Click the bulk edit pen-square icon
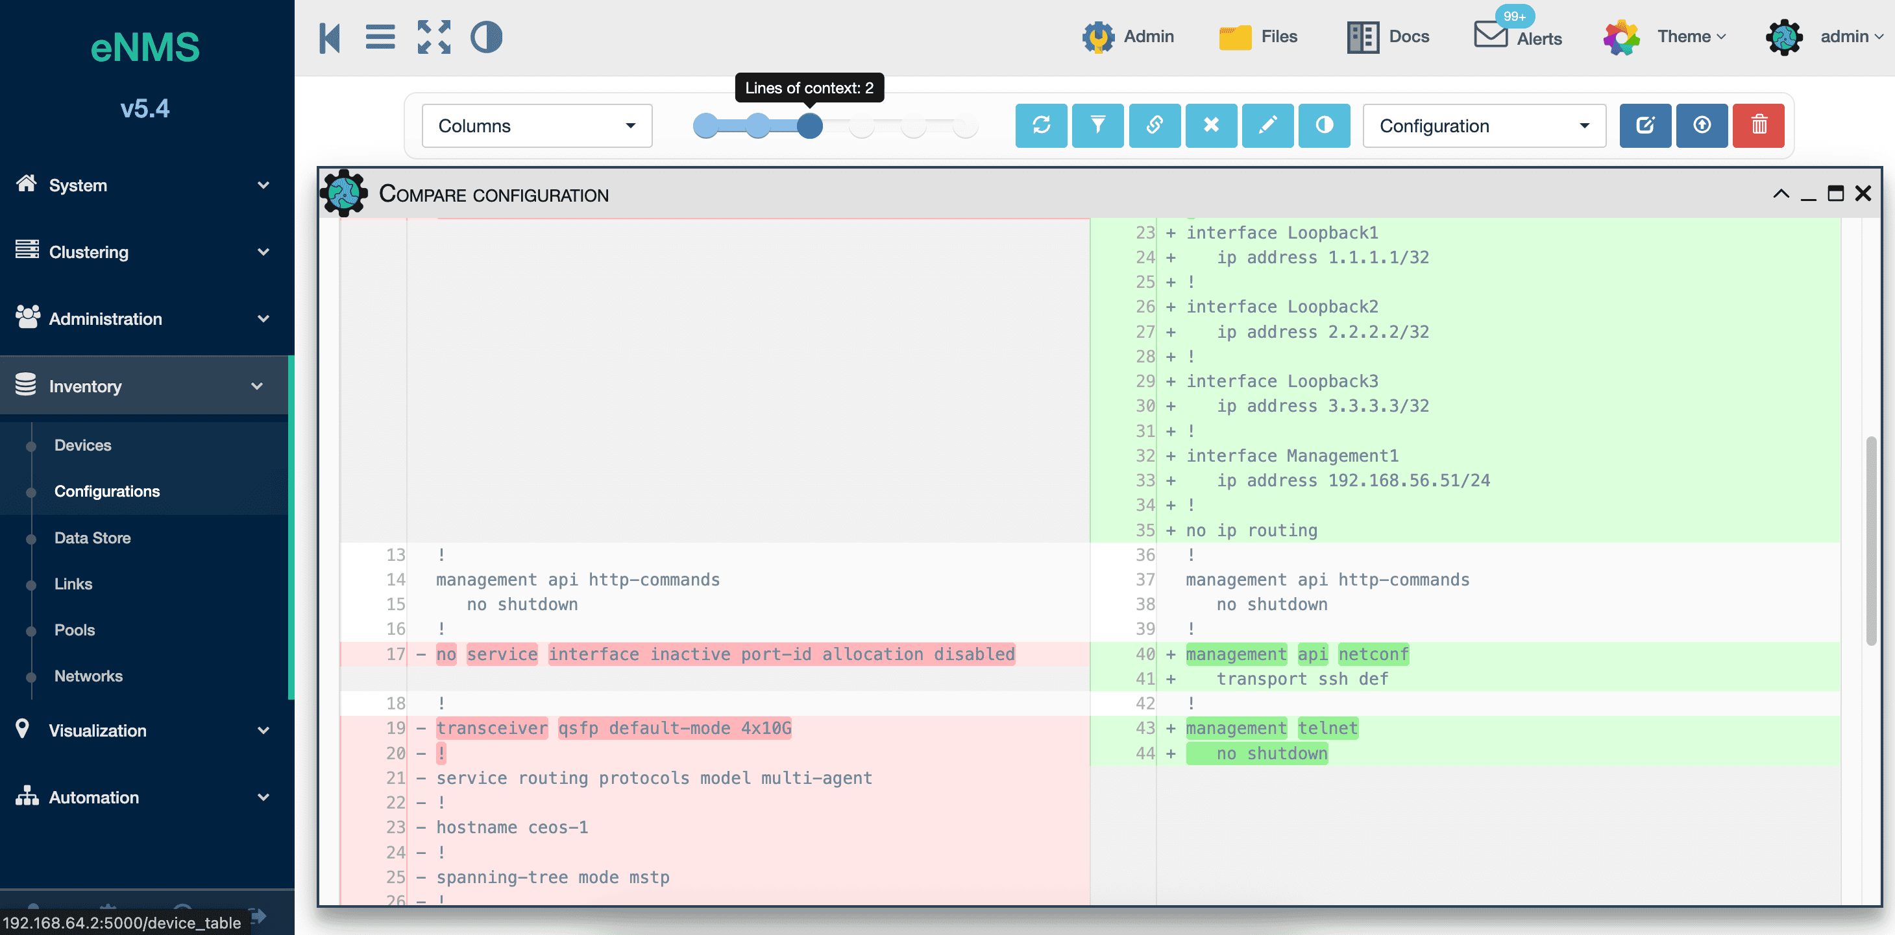 click(1646, 126)
